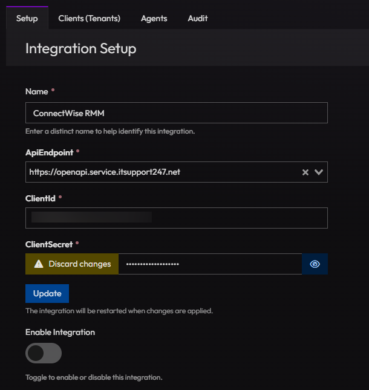Click the ClientSecret field label

click(x=49, y=244)
